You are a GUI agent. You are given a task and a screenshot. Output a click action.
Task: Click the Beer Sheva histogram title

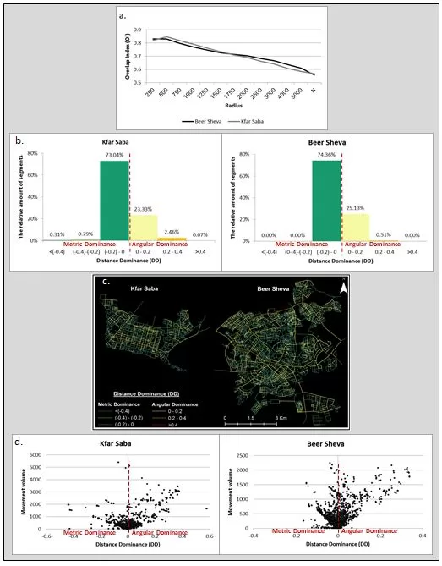327,143
